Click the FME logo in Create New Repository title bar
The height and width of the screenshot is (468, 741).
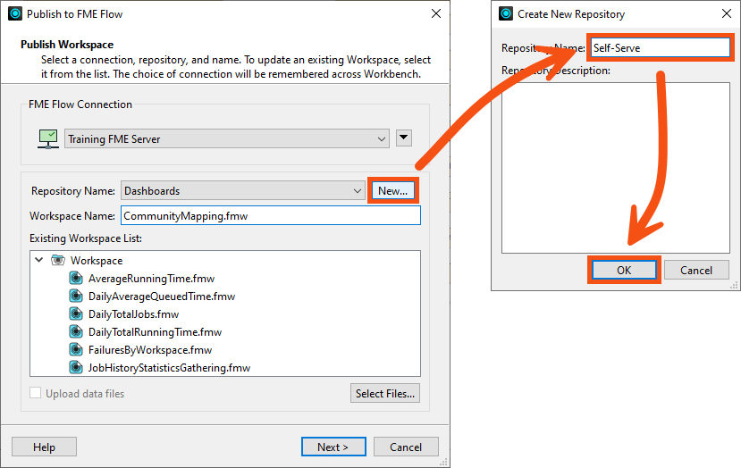[x=506, y=13]
